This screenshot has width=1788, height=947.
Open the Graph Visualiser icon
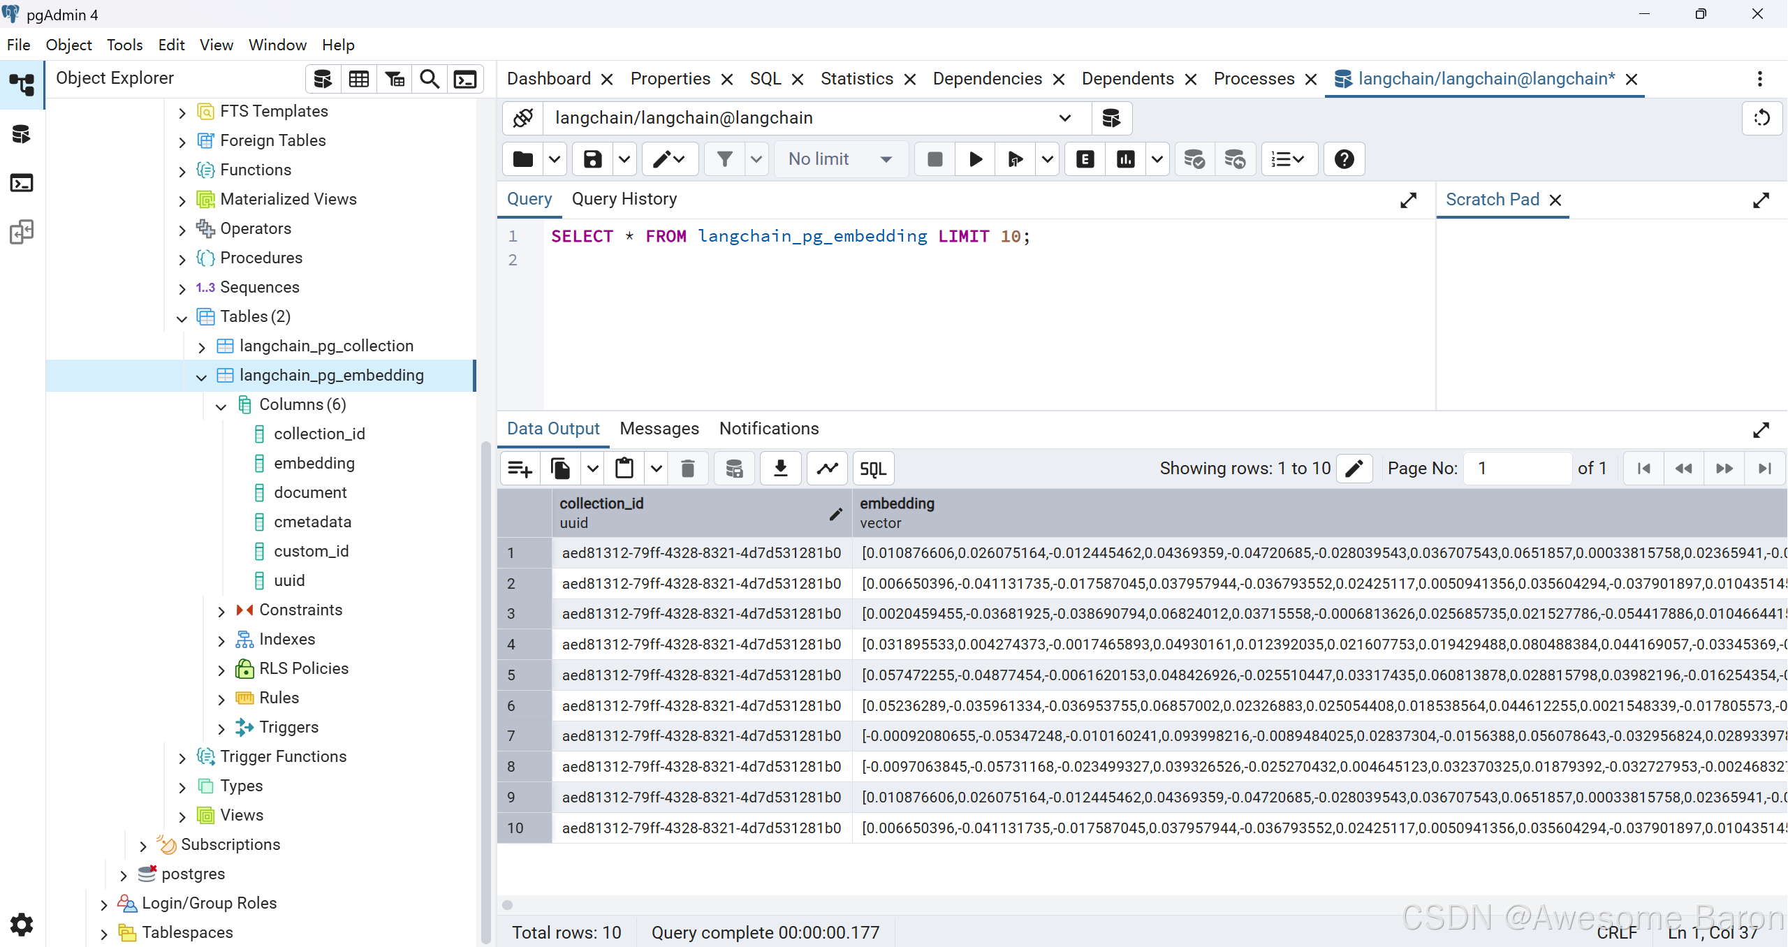pyautogui.click(x=827, y=469)
